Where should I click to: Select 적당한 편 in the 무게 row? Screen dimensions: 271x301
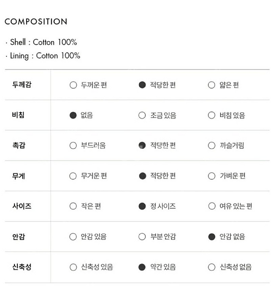pos(142,176)
